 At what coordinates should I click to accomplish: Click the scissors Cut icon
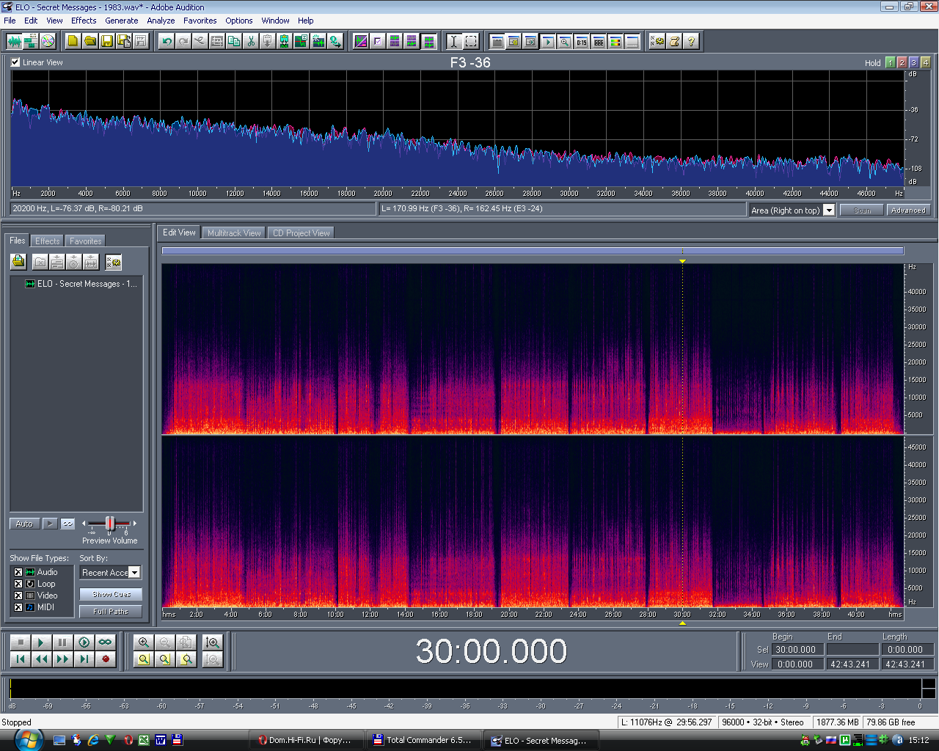coord(251,41)
